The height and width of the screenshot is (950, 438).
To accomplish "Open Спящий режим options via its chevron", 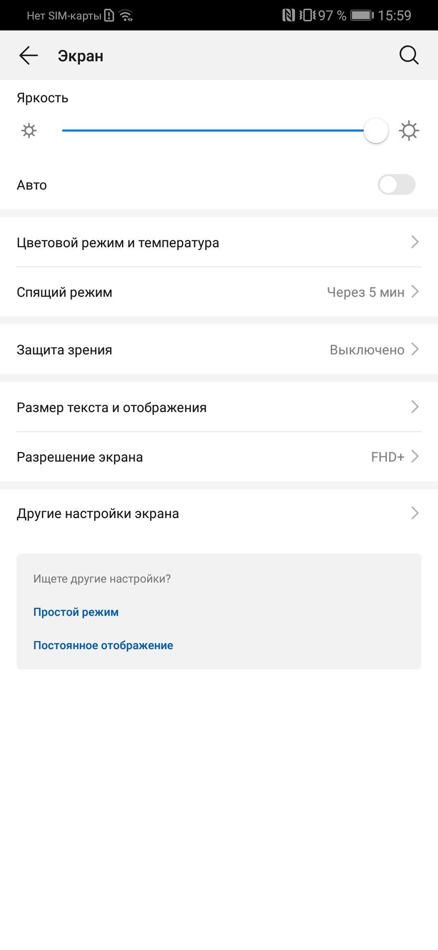I will 415,291.
